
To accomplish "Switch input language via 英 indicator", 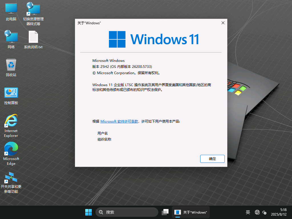I will coord(248,212).
